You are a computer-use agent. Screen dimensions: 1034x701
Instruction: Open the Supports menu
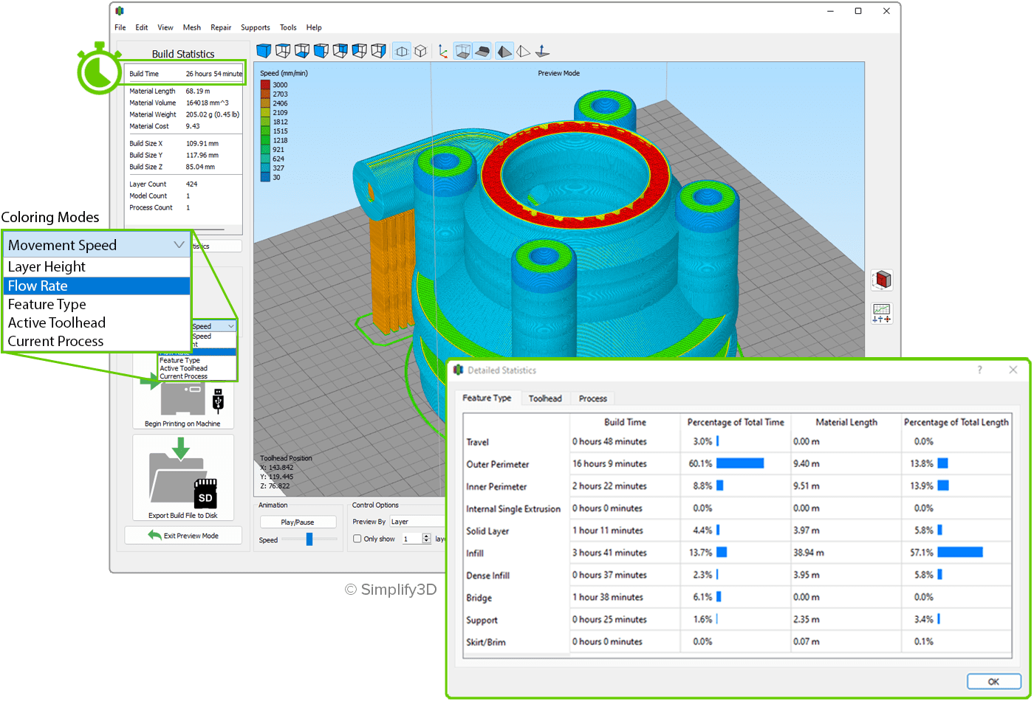click(255, 27)
